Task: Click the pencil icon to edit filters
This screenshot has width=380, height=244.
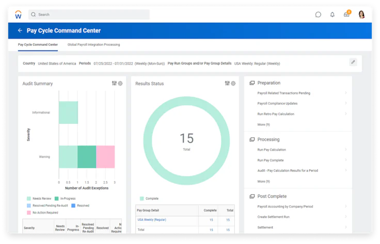Action: pos(353,62)
